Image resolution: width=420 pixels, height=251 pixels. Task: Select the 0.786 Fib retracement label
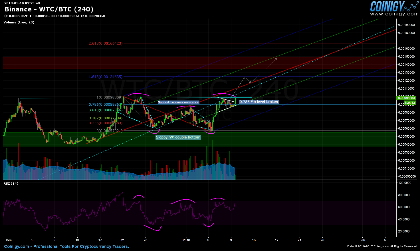pyautogui.click(x=106, y=105)
